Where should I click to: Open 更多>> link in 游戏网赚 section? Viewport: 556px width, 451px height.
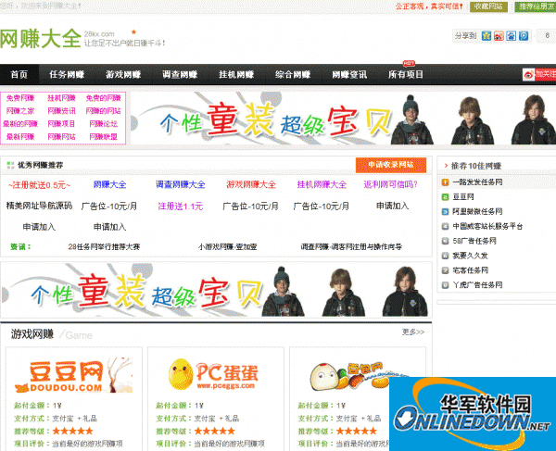point(413,332)
